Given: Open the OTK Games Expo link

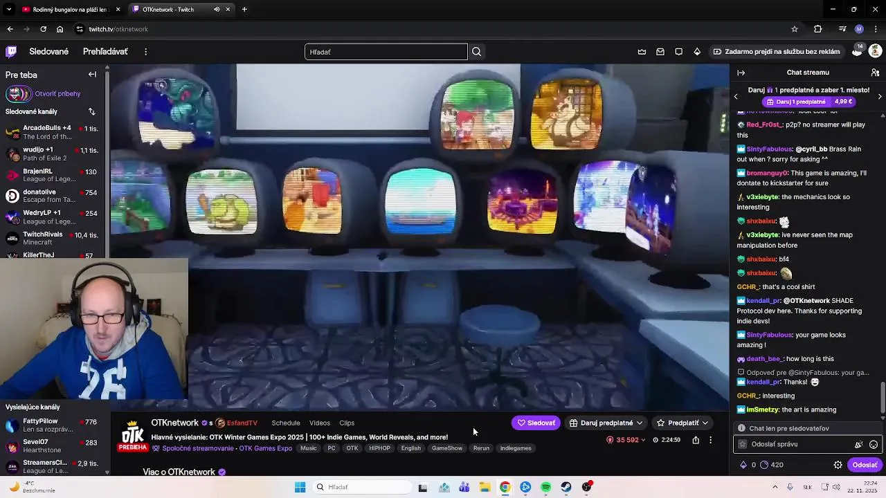Looking at the screenshot, I should (265, 448).
